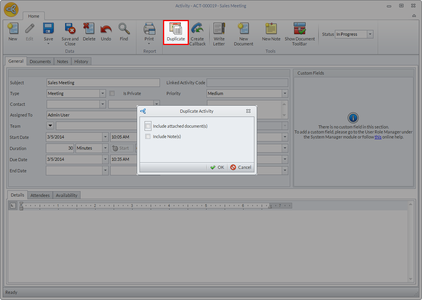Click the New Document icon
The image size is (422, 300).
tap(244, 30)
